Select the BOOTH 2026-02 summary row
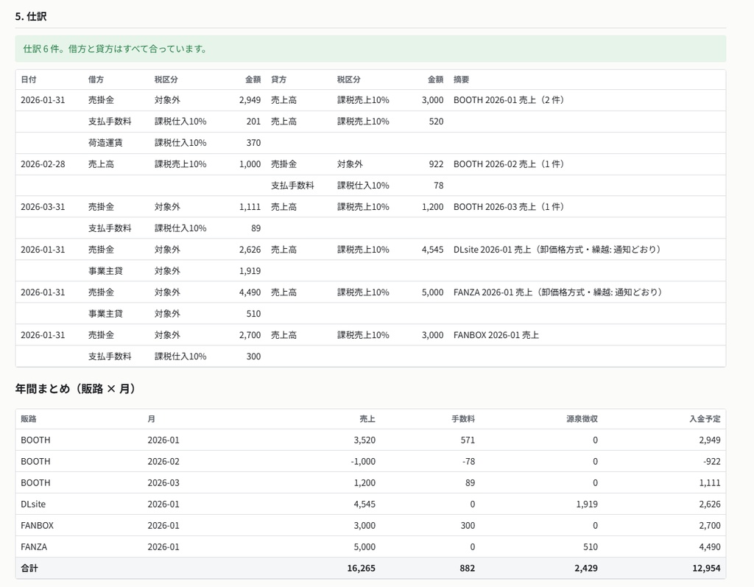 coord(370,461)
